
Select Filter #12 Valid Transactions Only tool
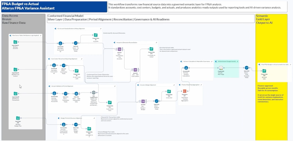pyautogui.click(x=76, y=93)
